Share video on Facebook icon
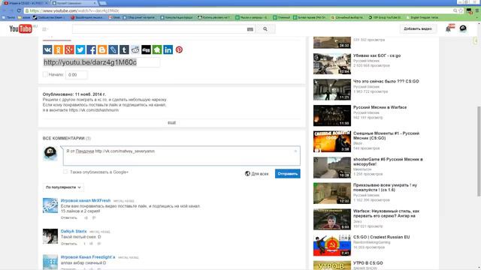 pos(92,49)
